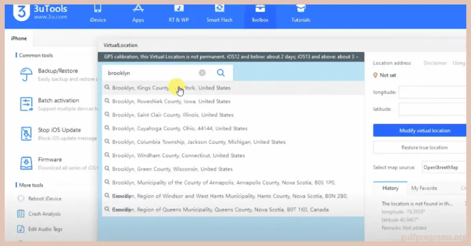
Task: Click into the longitude input field
Action: [432, 92]
